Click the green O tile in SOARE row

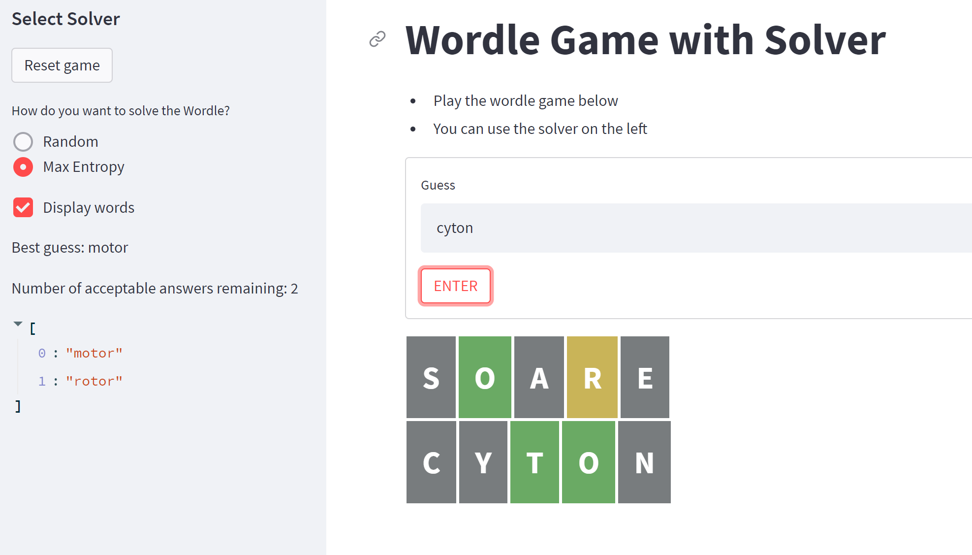coord(485,378)
